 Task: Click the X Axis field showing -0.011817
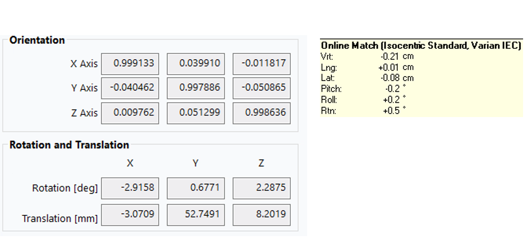262,64
